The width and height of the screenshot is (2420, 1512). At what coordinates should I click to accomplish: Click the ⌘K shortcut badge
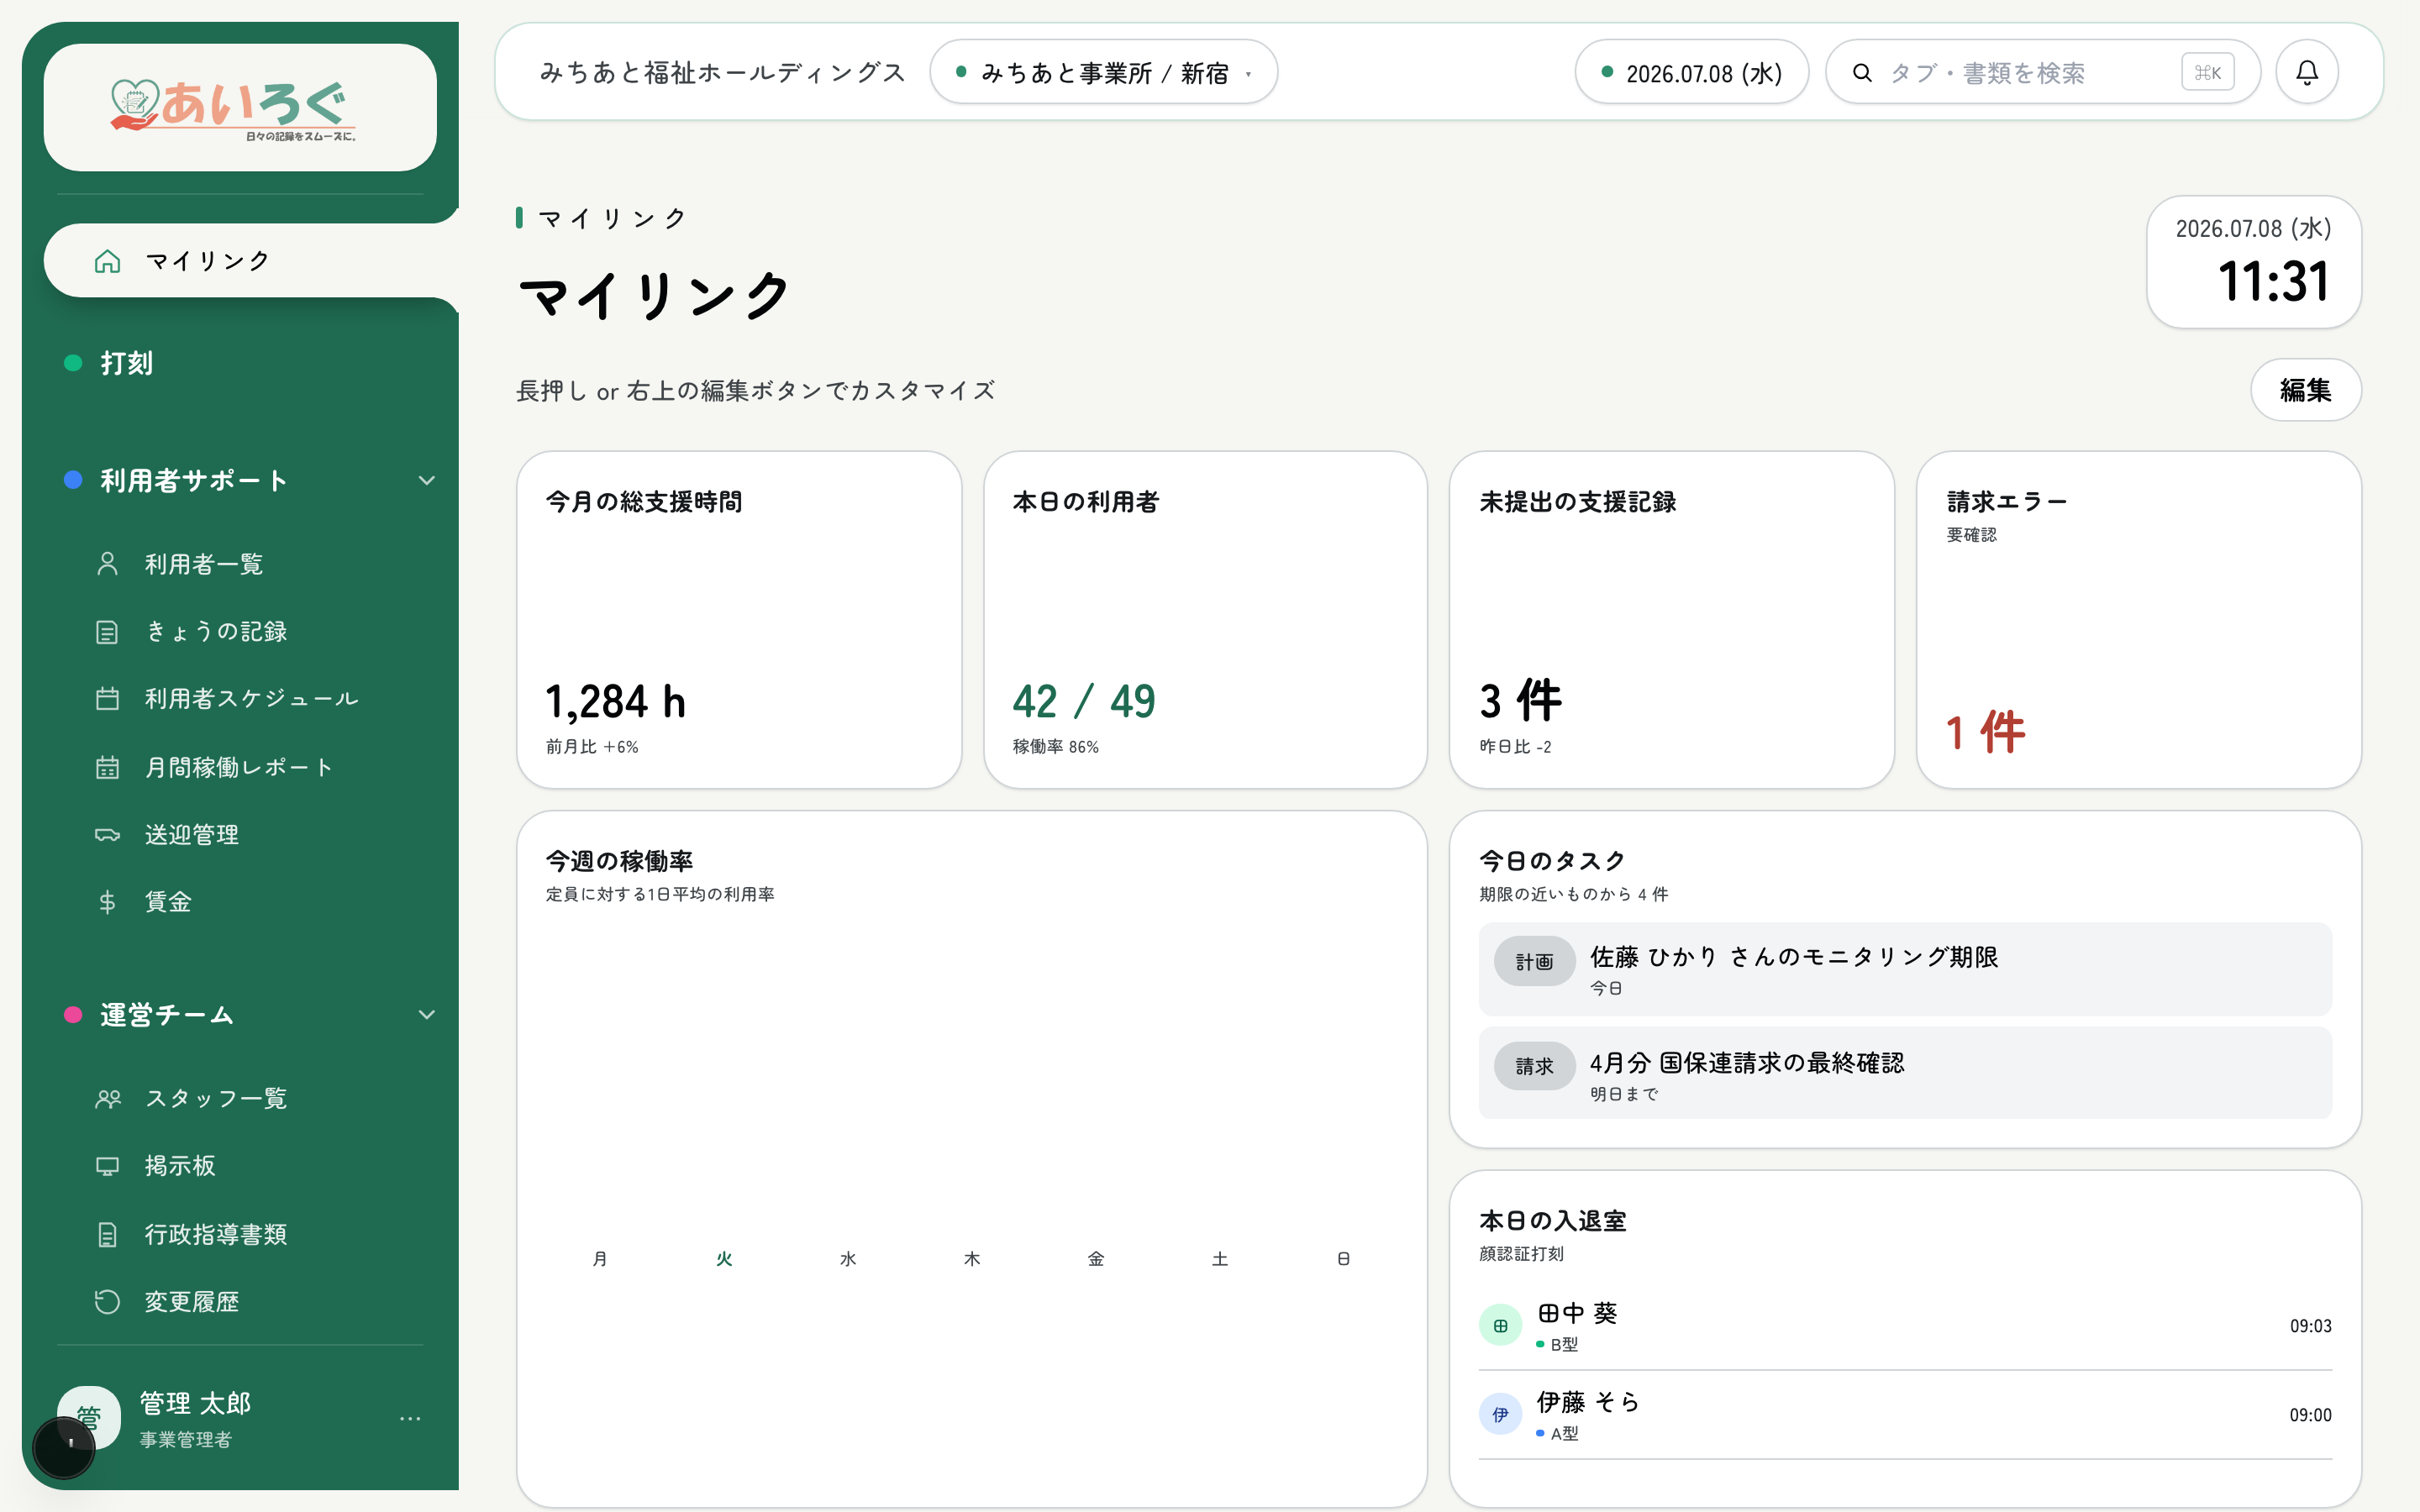pyautogui.click(x=2207, y=72)
